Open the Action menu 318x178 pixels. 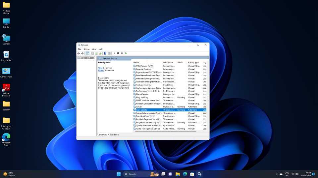86,49
